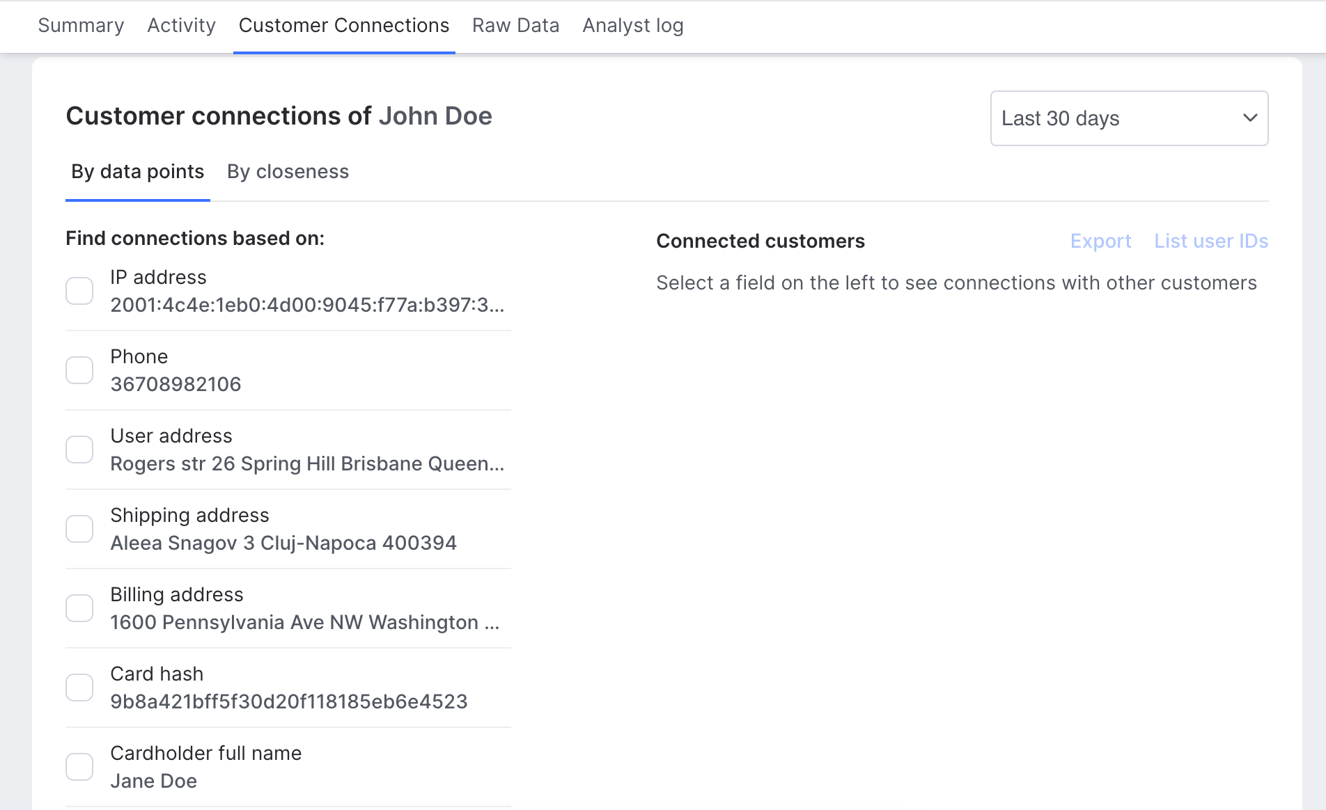The height and width of the screenshot is (810, 1326).
Task: Click the IP value 2001:4c4e:1eb0:4d00:9045:f77a:b397:3...
Action: pyautogui.click(x=307, y=305)
